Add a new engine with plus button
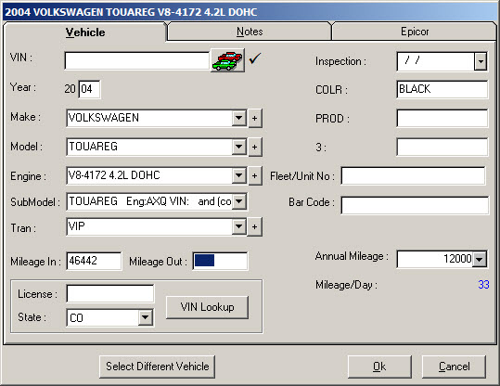 coord(255,175)
